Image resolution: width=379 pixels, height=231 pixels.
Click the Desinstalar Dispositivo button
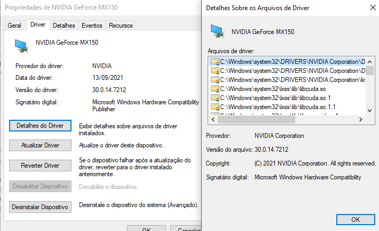(x=40, y=207)
